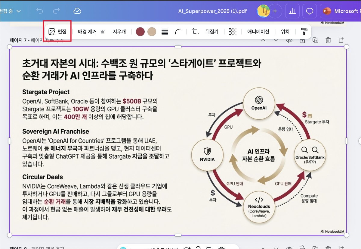Open the transparency checkerboard icon
Screen dimensions: 361x249
coord(233,31)
